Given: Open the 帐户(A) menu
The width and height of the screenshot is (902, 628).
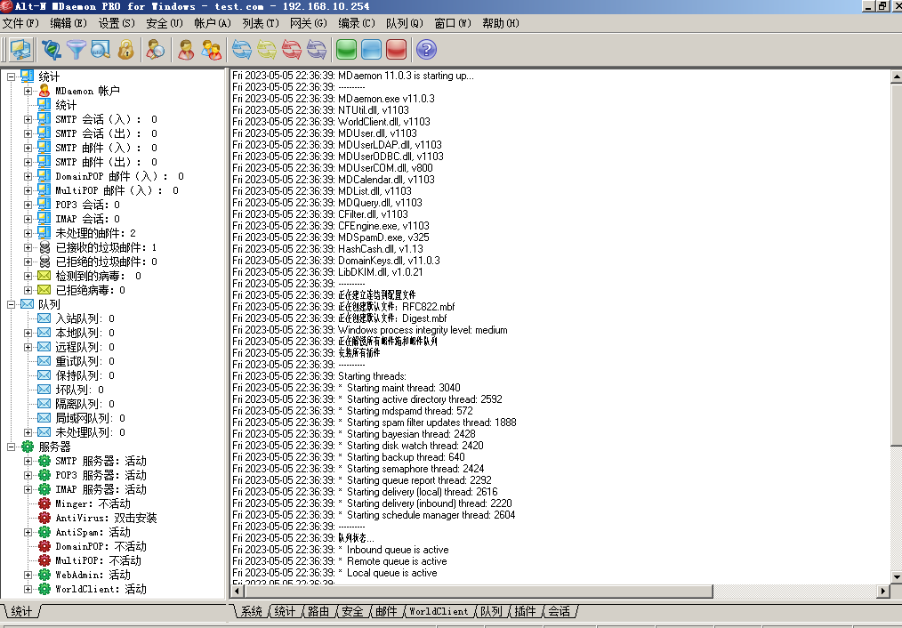Looking at the screenshot, I should point(213,23).
